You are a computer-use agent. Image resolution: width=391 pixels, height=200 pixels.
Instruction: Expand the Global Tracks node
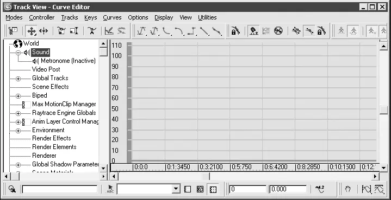point(18,79)
